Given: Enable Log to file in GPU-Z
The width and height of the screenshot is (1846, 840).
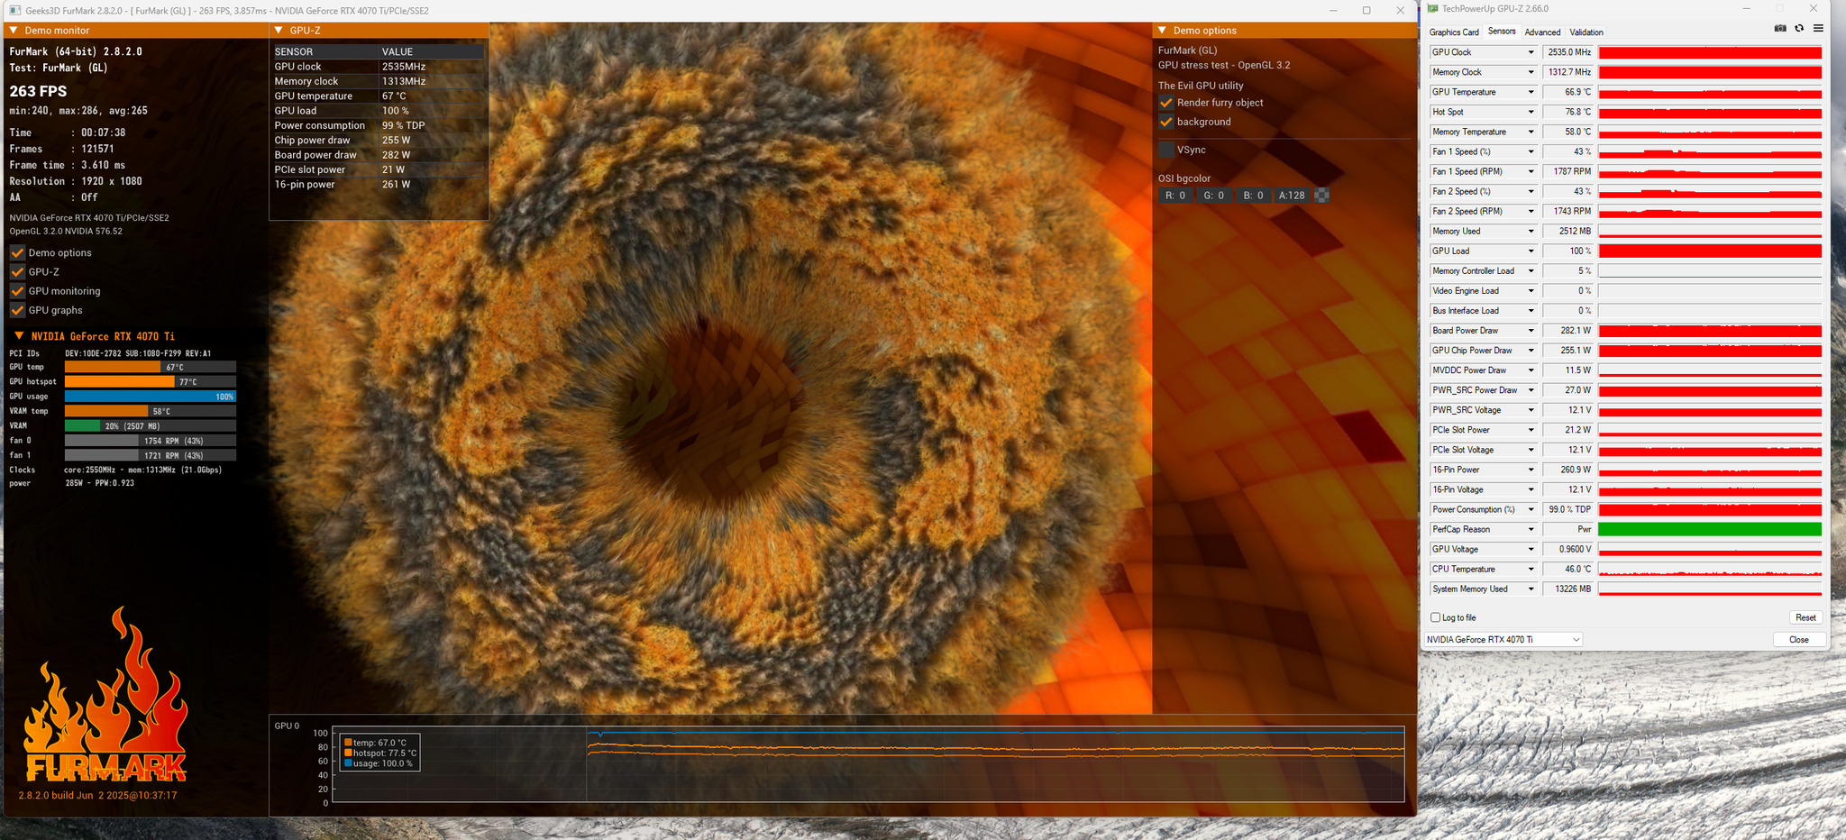Looking at the screenshot, I should 1436,617.
